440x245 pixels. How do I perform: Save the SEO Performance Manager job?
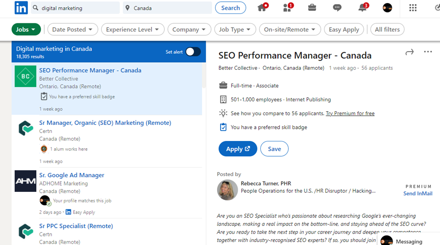(274, 149)
